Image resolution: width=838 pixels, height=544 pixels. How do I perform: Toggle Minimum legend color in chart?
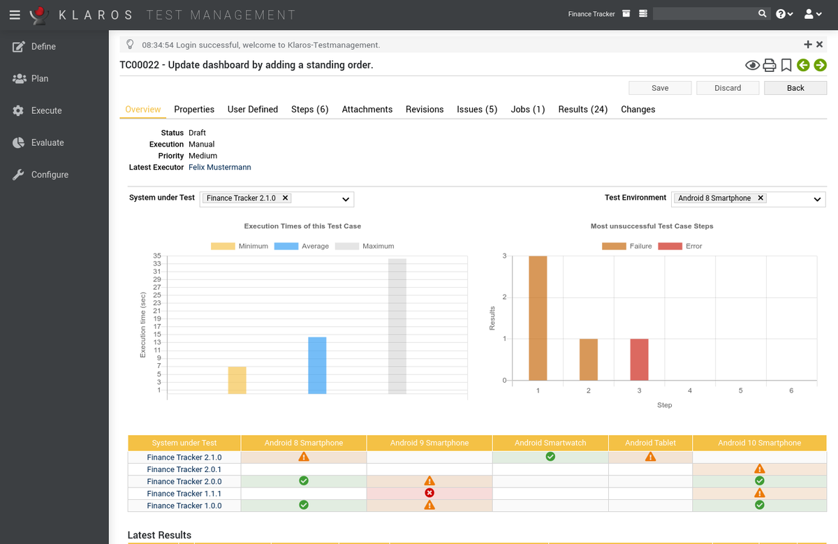[x=223, y=246]
